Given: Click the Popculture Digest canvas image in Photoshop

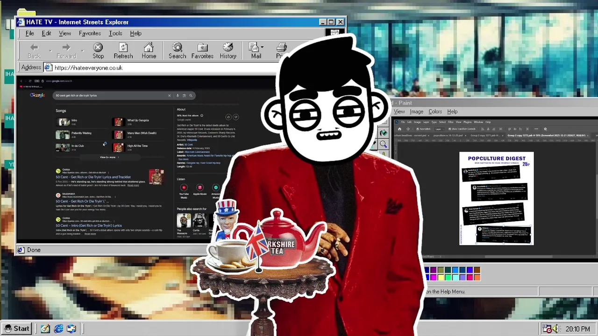Looking at the screenshot, I should 496,198.
